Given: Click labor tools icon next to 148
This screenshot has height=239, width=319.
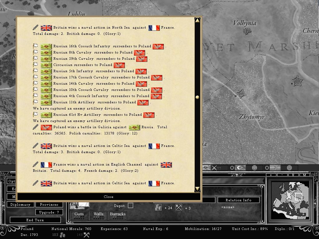Looking at the screenshot, I should coord(87,235).
